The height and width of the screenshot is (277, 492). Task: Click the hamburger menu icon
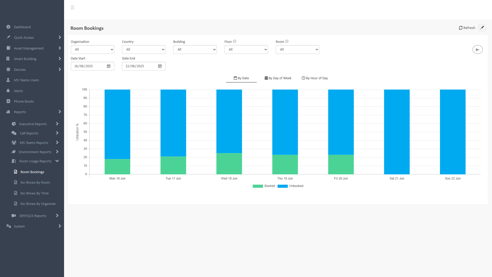[x=73, y=7]
